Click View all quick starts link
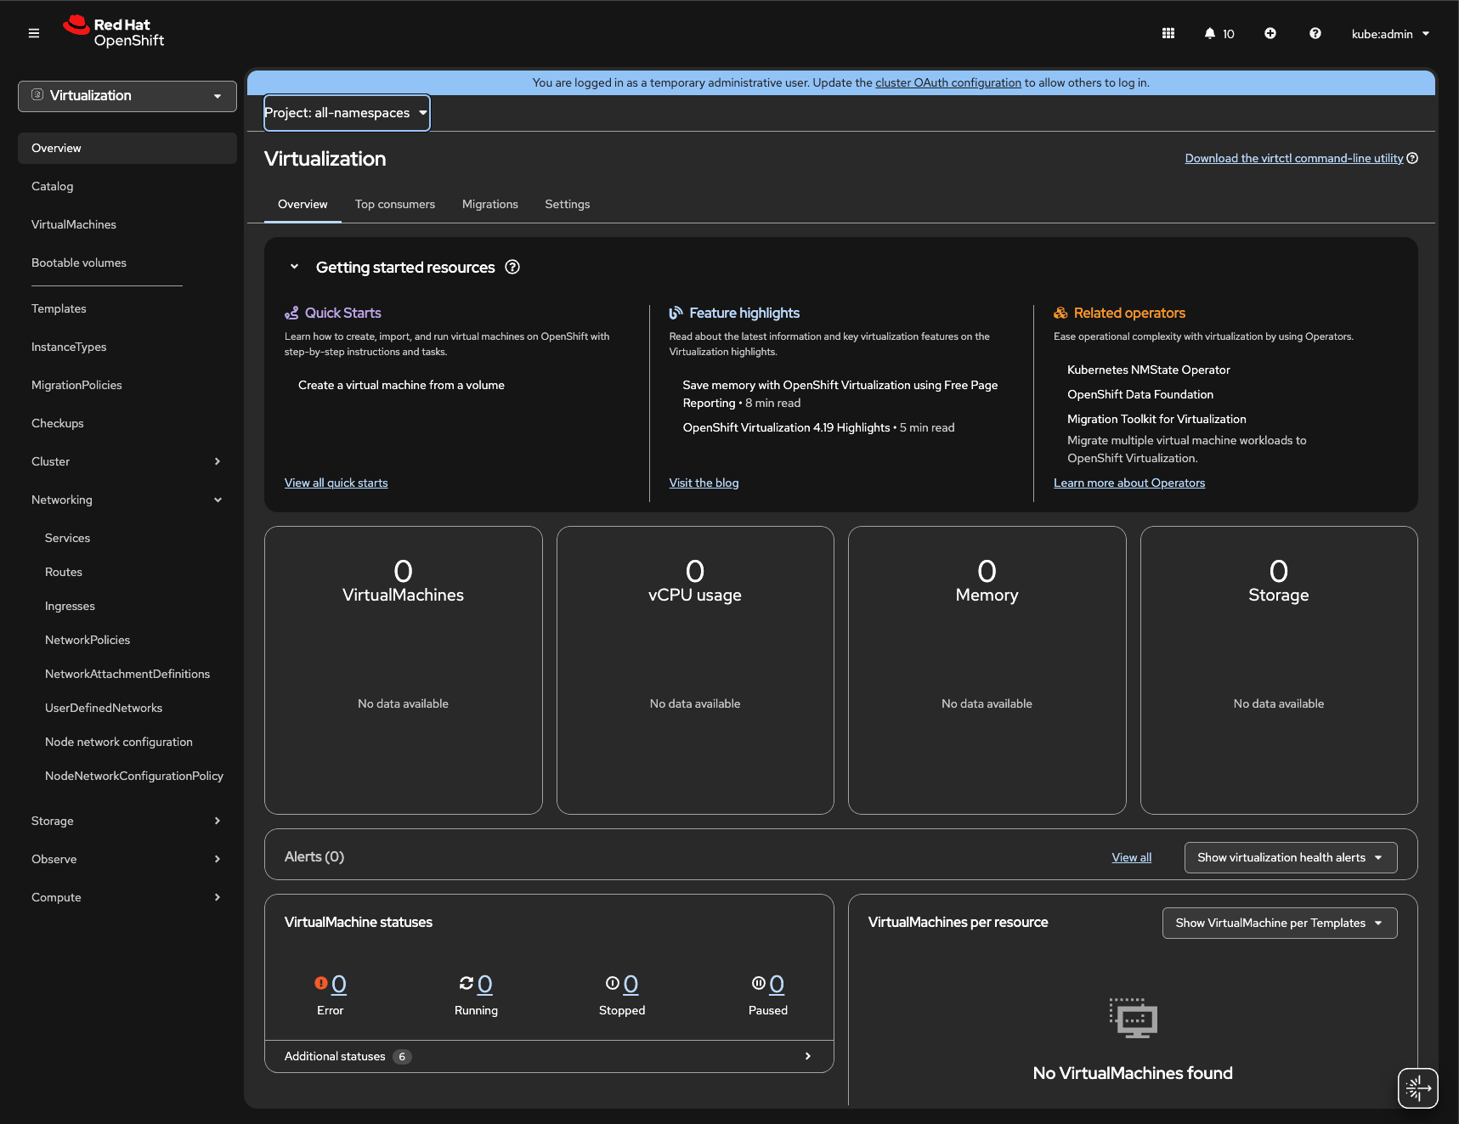 click(336, 483)
